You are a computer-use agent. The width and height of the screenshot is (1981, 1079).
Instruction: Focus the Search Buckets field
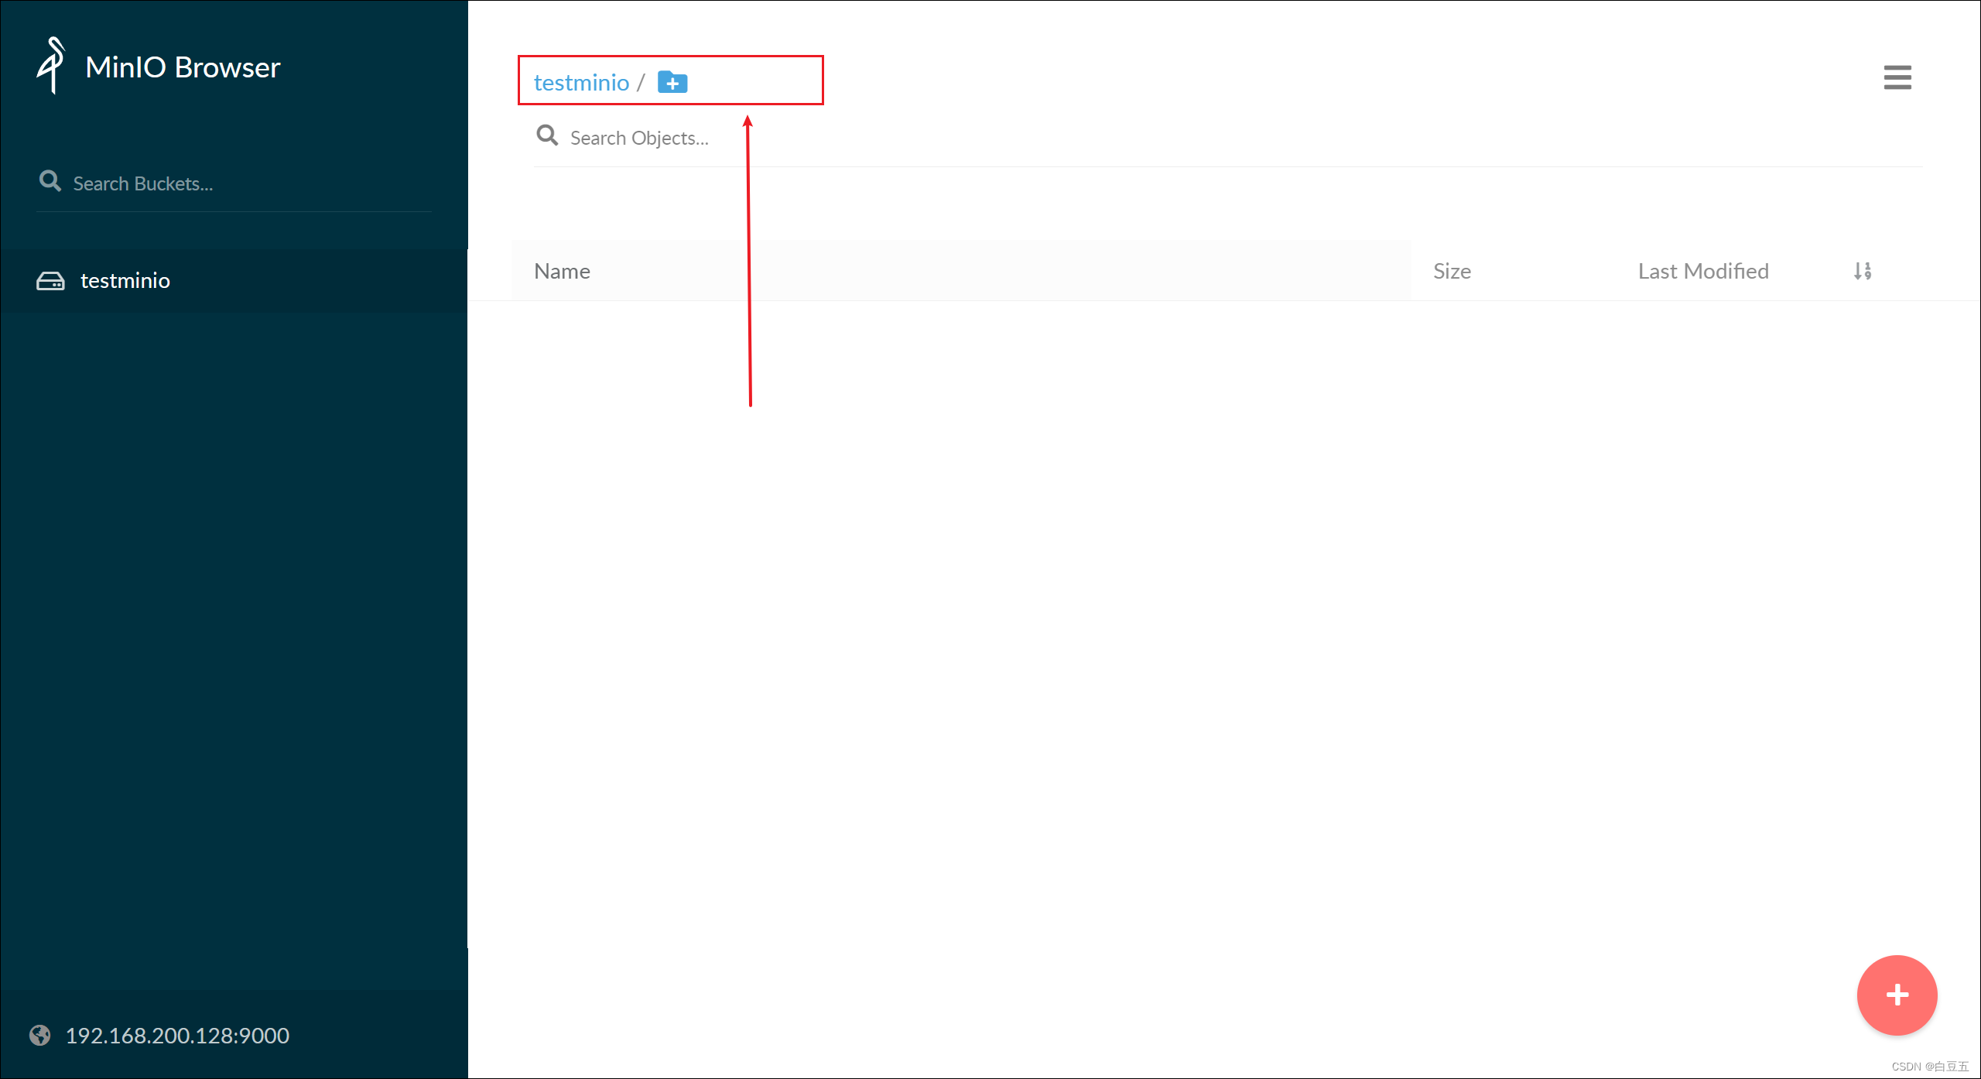click(234, 183)
